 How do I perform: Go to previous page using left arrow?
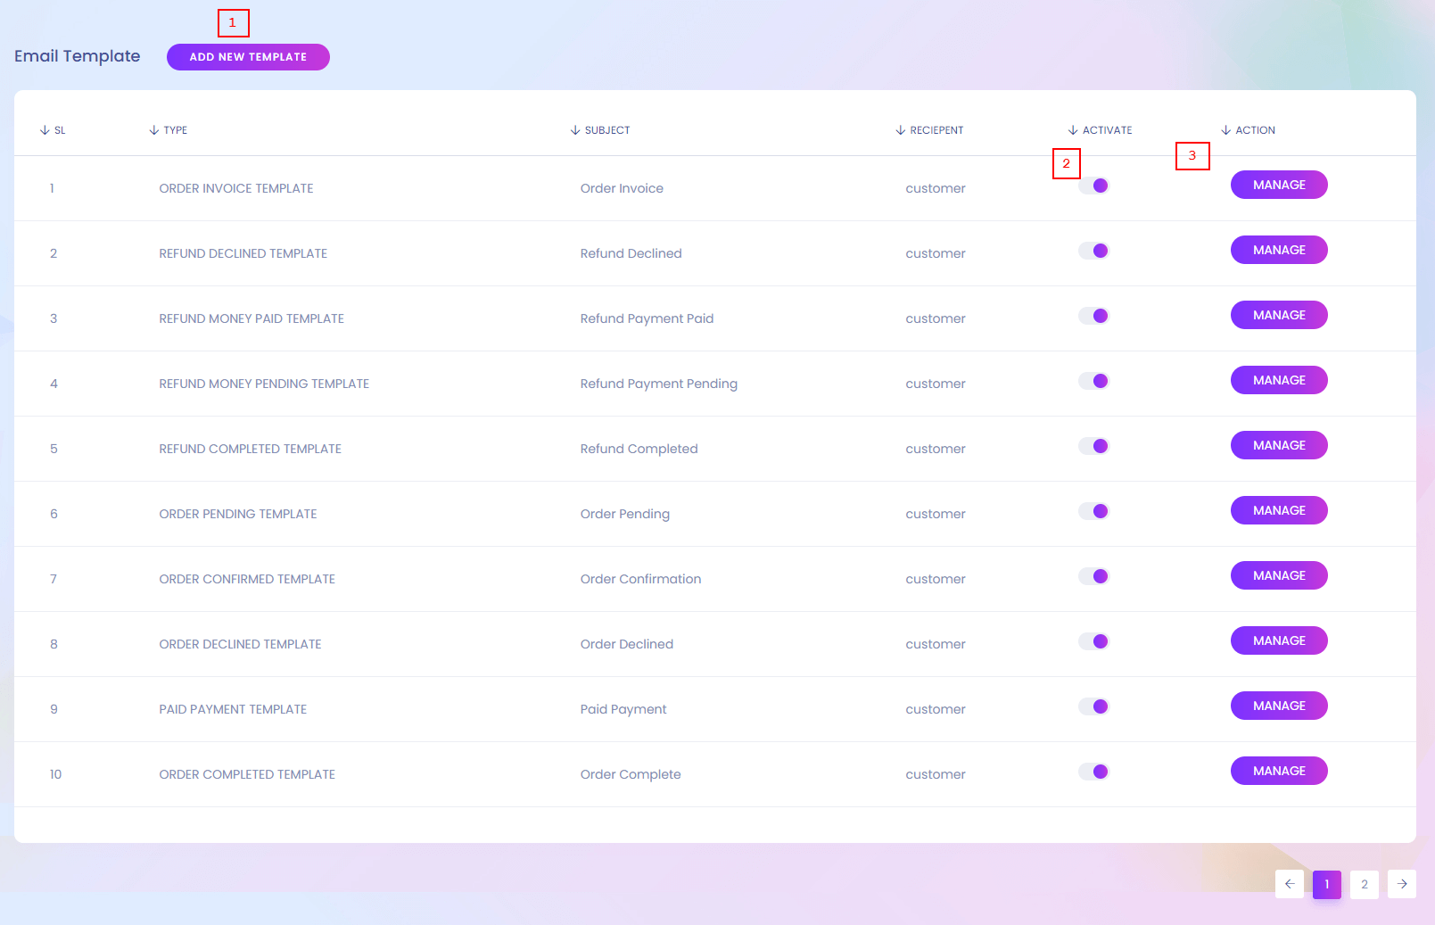point(1290,884)
